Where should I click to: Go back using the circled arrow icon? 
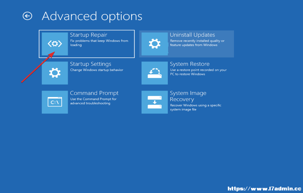pyautogui.click(x=27, y=16)
